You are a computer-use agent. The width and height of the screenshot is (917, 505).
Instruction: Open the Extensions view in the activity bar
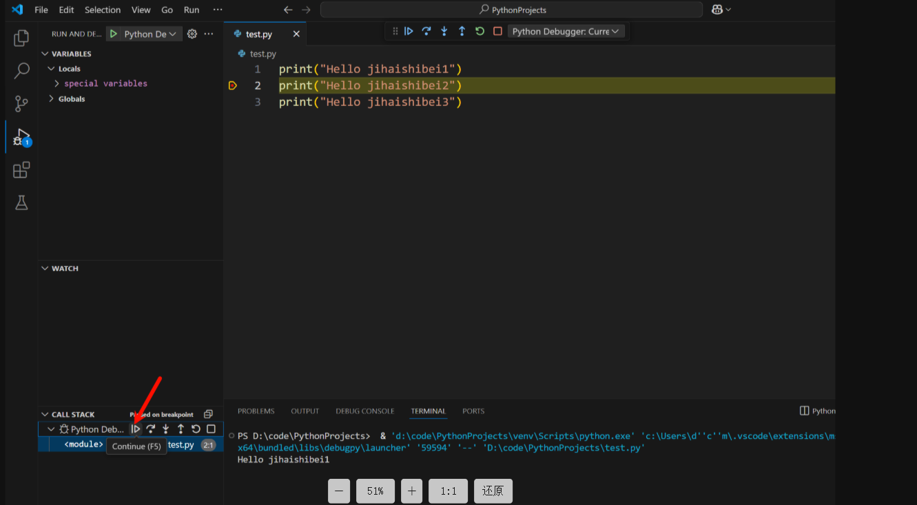[x=21, y=169]
